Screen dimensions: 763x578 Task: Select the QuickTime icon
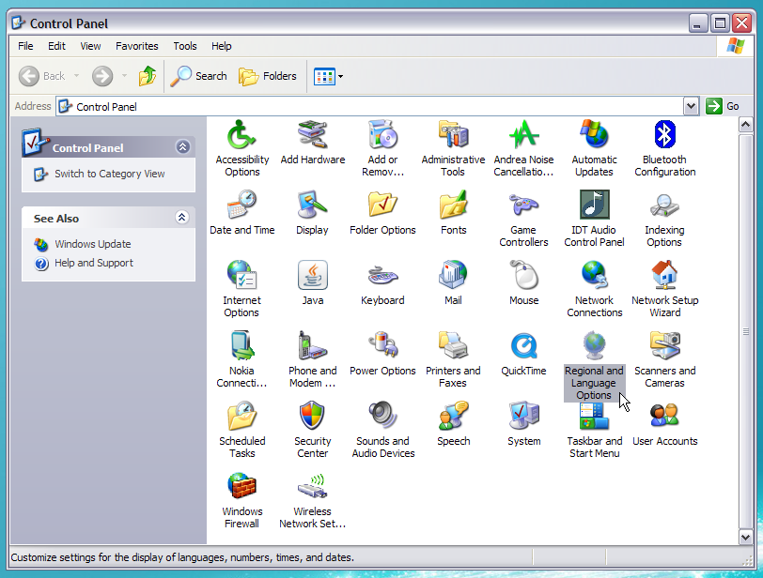(523, 346)
